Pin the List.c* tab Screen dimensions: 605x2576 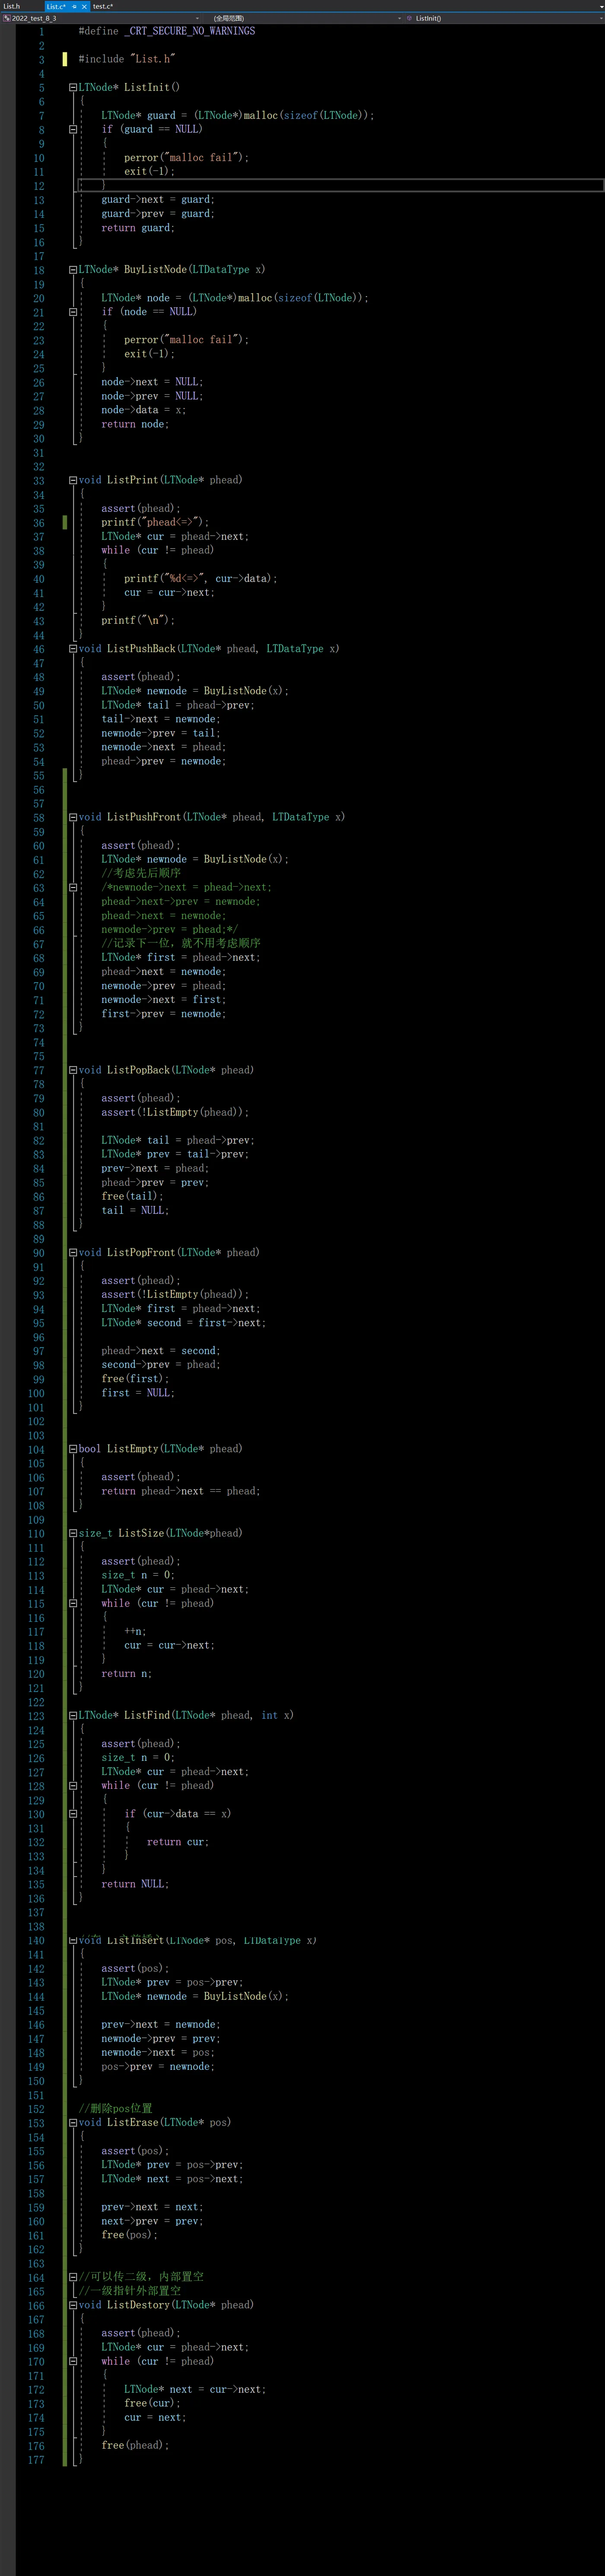74,6
